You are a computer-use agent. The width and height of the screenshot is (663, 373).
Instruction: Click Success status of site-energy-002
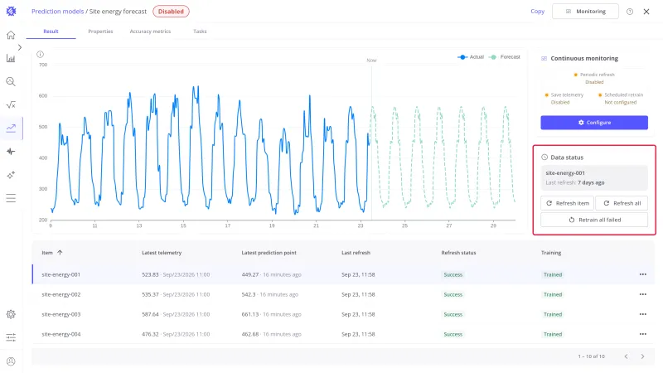[x=452, y=294]
